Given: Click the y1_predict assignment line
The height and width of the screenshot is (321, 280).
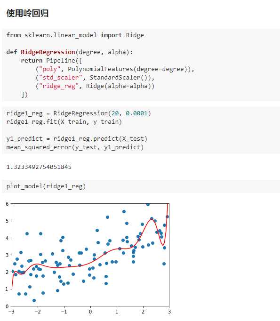Looking at the screenshot, I should coord(77,139).
